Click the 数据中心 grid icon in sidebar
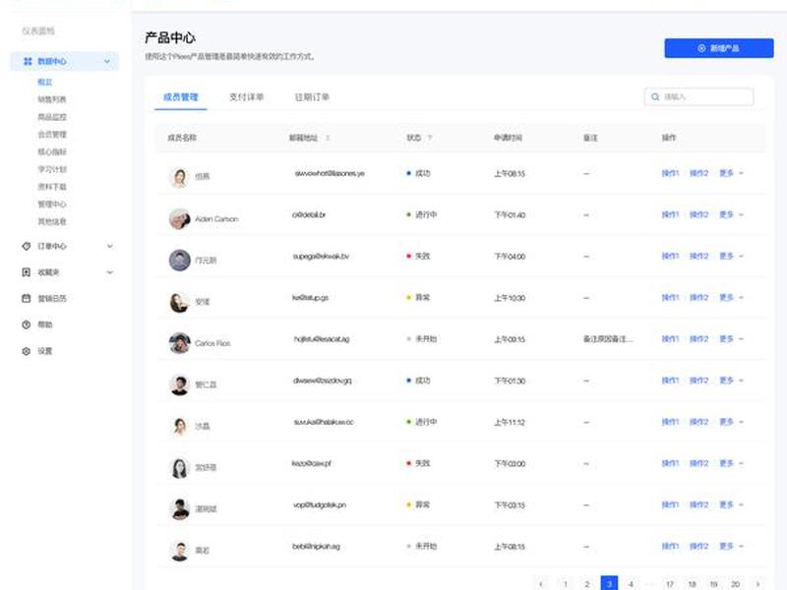 tap(28, 61)
